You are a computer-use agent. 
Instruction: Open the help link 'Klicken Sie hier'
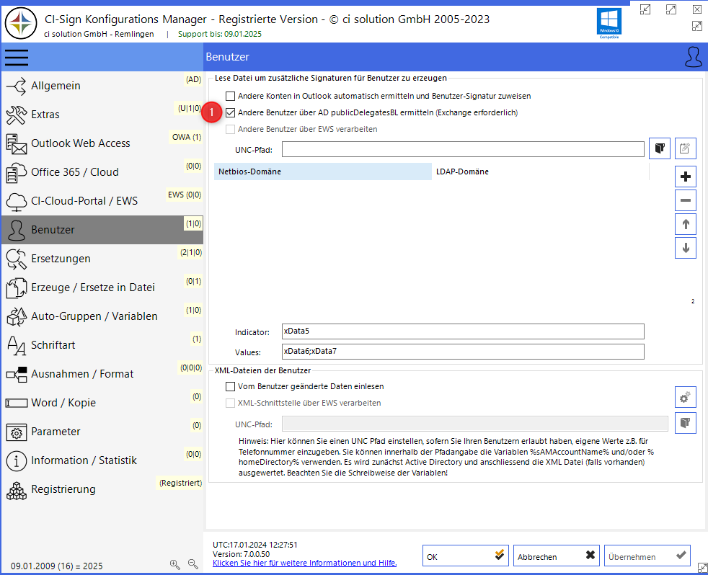coord(304,563)
